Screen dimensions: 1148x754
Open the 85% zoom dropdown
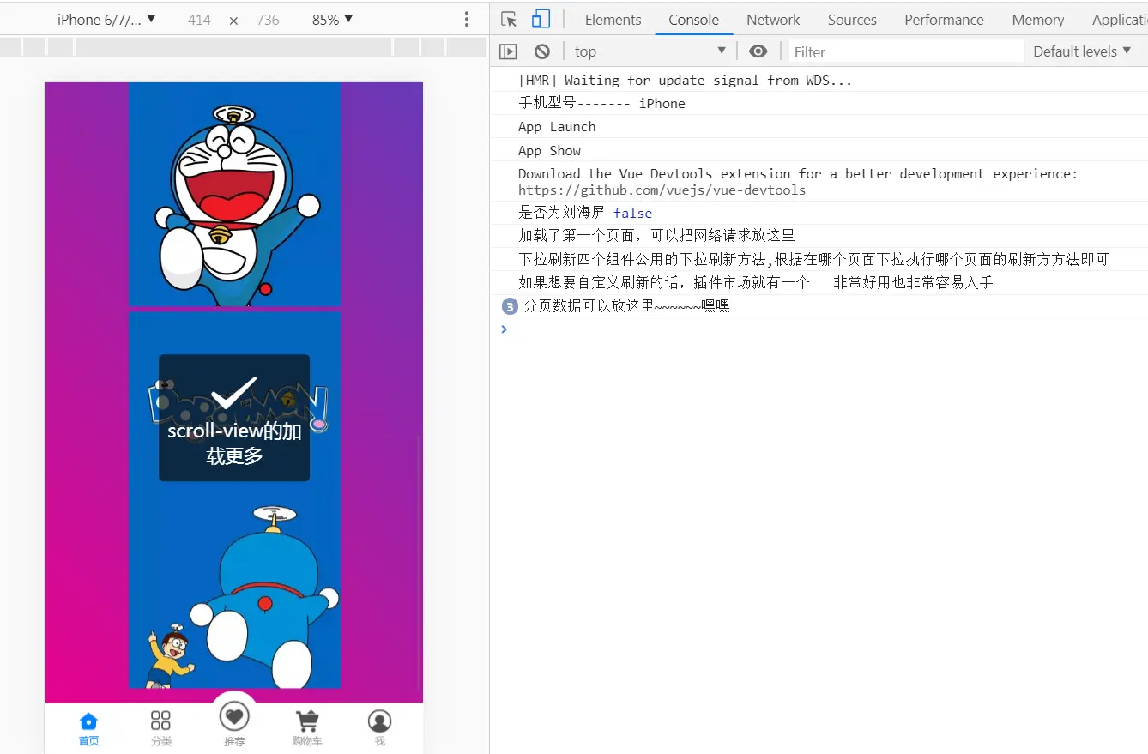(x=333, y=19)
